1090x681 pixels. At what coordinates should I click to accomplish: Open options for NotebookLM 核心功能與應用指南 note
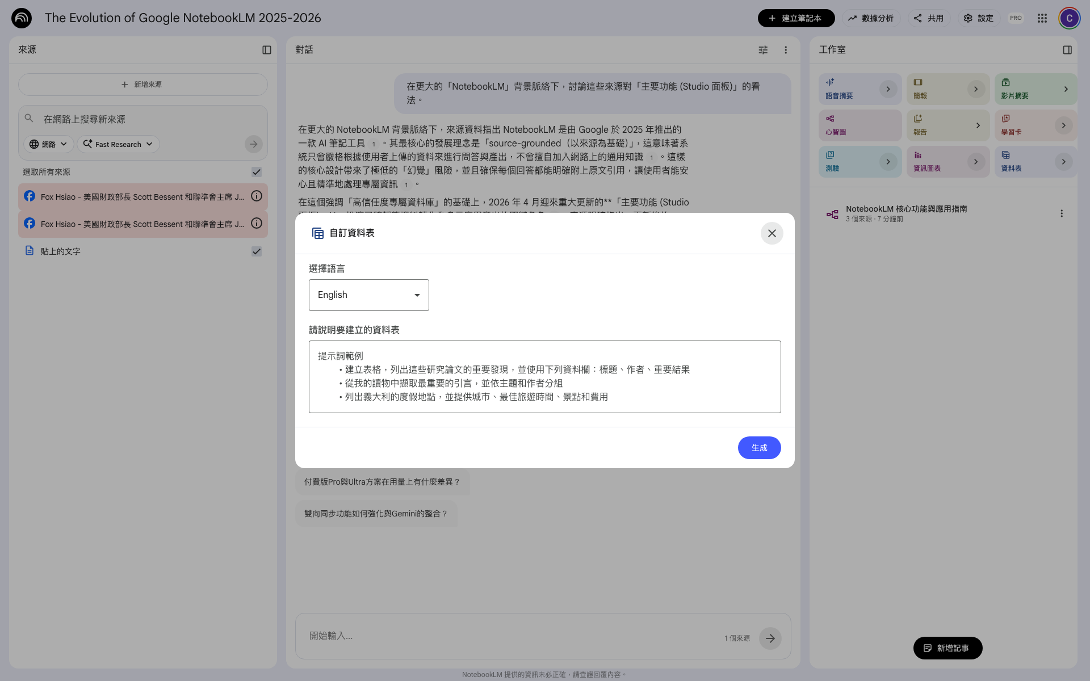point(1062,213)
